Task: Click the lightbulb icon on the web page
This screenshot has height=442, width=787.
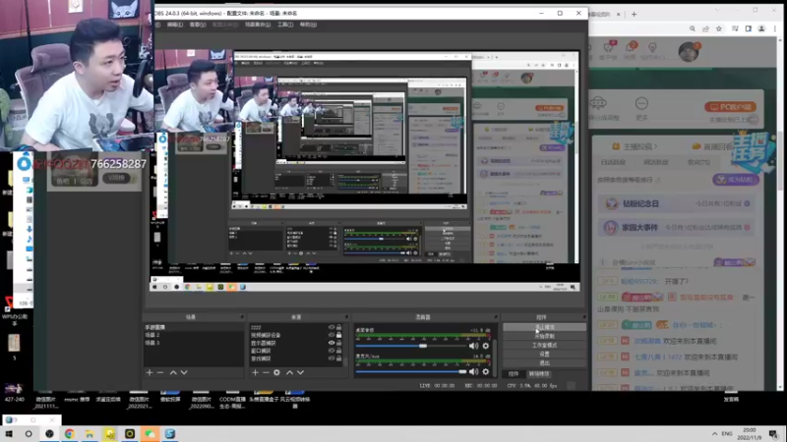Action: (x=652, y=48)
